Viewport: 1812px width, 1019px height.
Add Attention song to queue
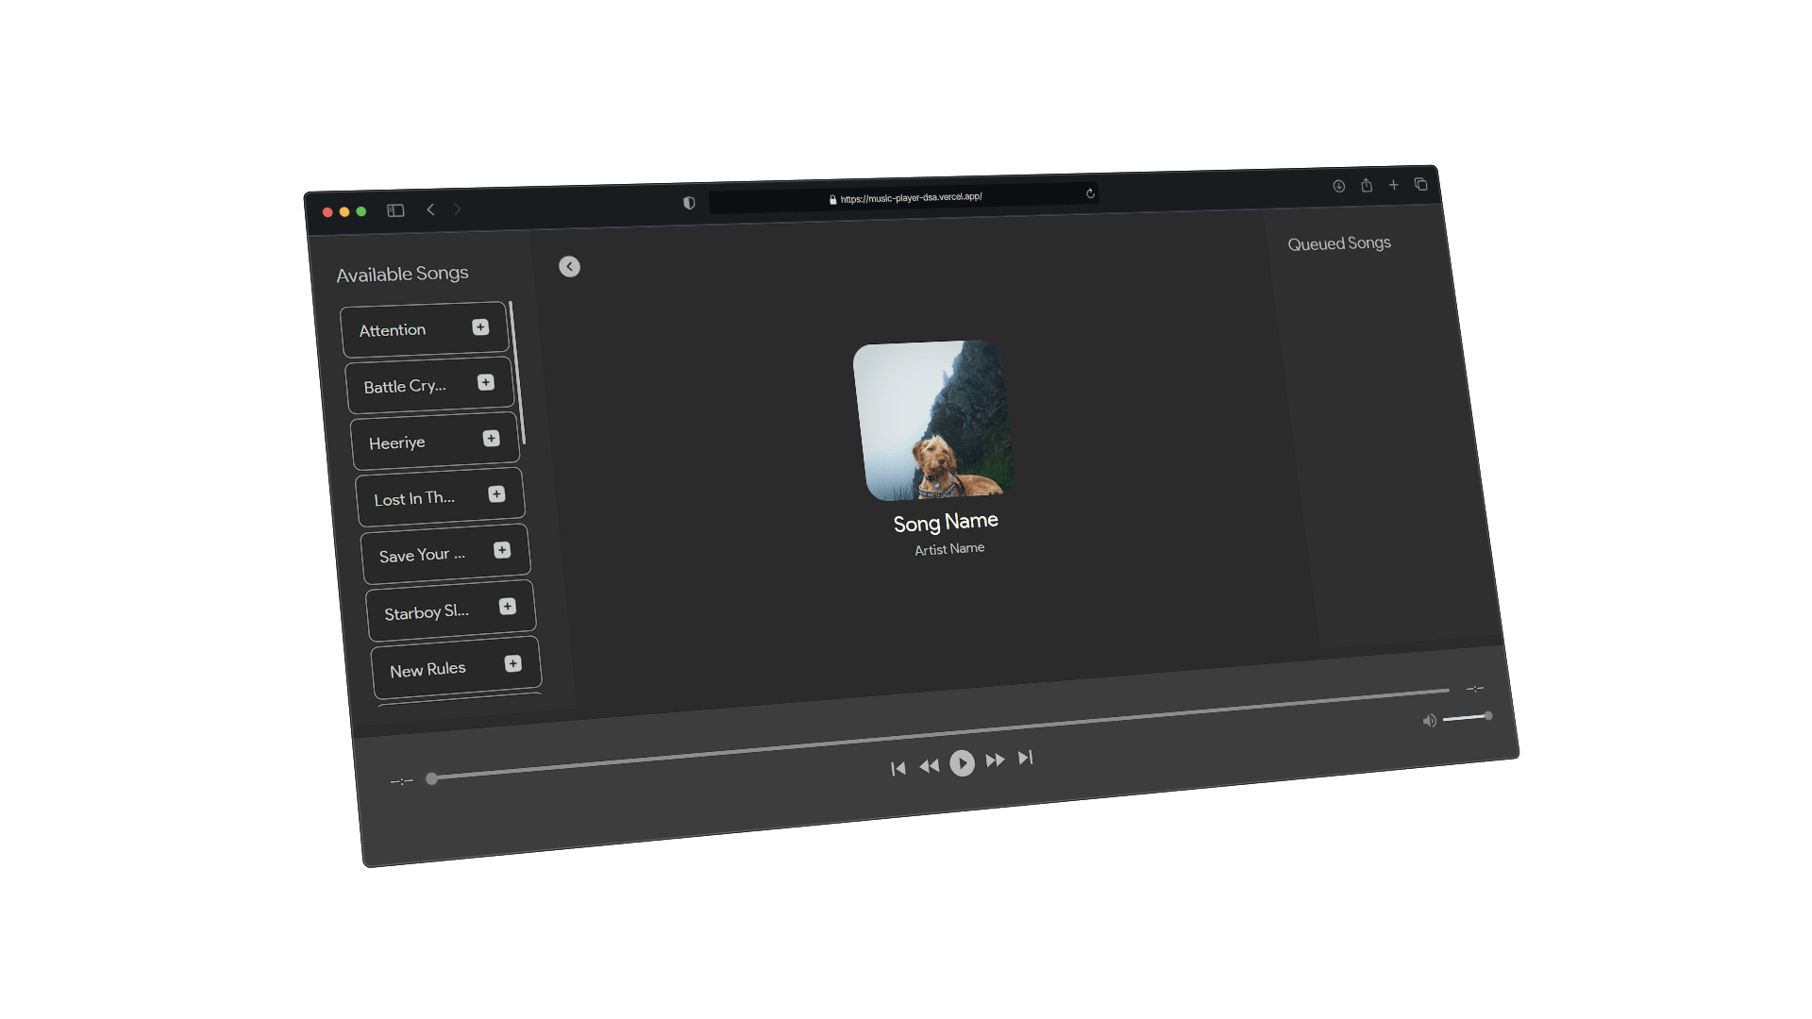pyautogui.click(x=480, y=326)
